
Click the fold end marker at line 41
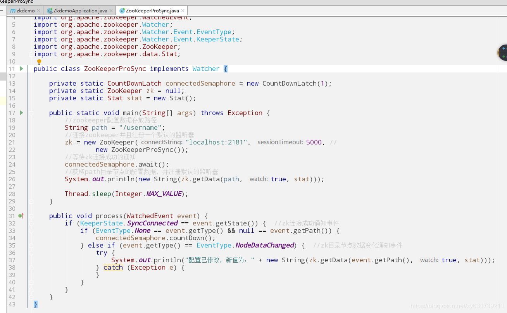(31, 290)
